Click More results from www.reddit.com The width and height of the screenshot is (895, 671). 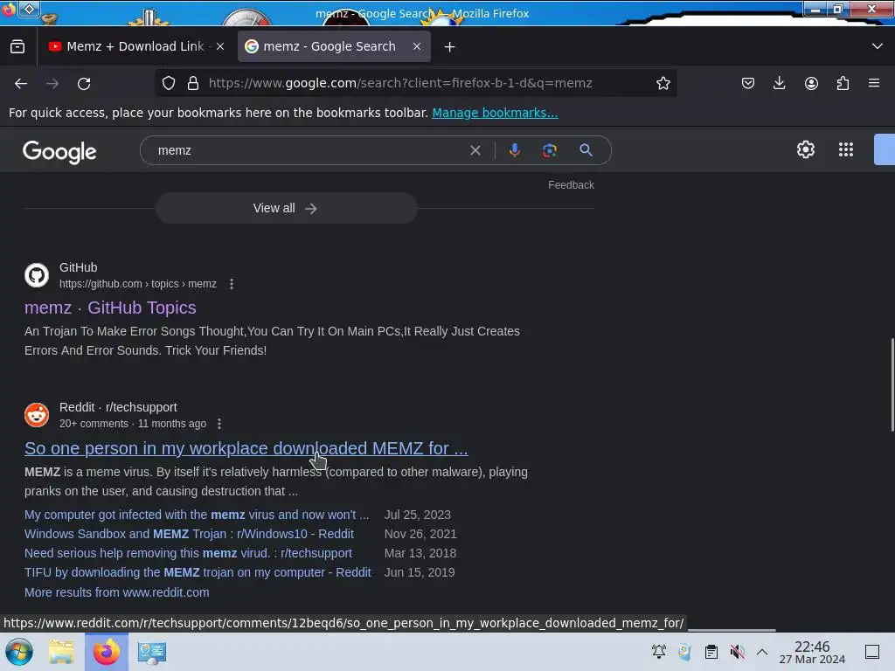(x=116, y=592)
